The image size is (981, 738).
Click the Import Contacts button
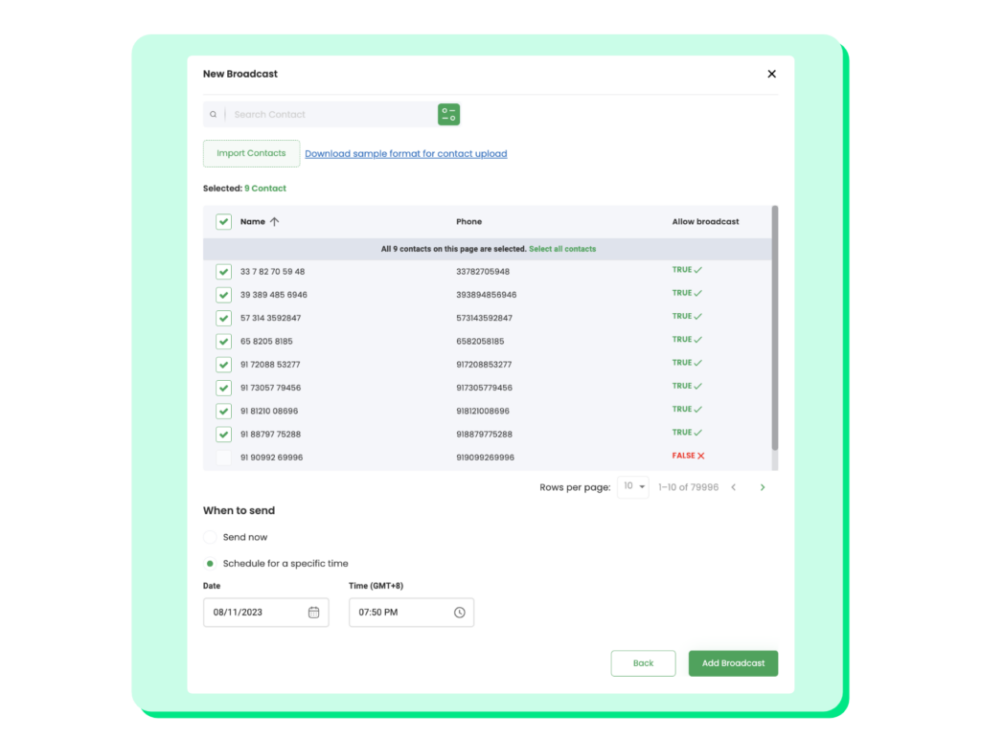click(251, 154)
